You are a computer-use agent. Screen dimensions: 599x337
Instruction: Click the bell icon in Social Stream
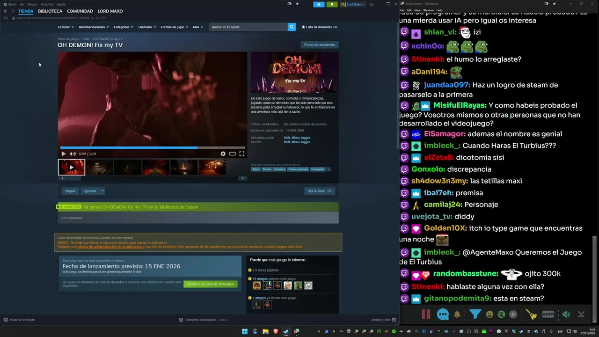pyautogui.click(x=457, y=315)
